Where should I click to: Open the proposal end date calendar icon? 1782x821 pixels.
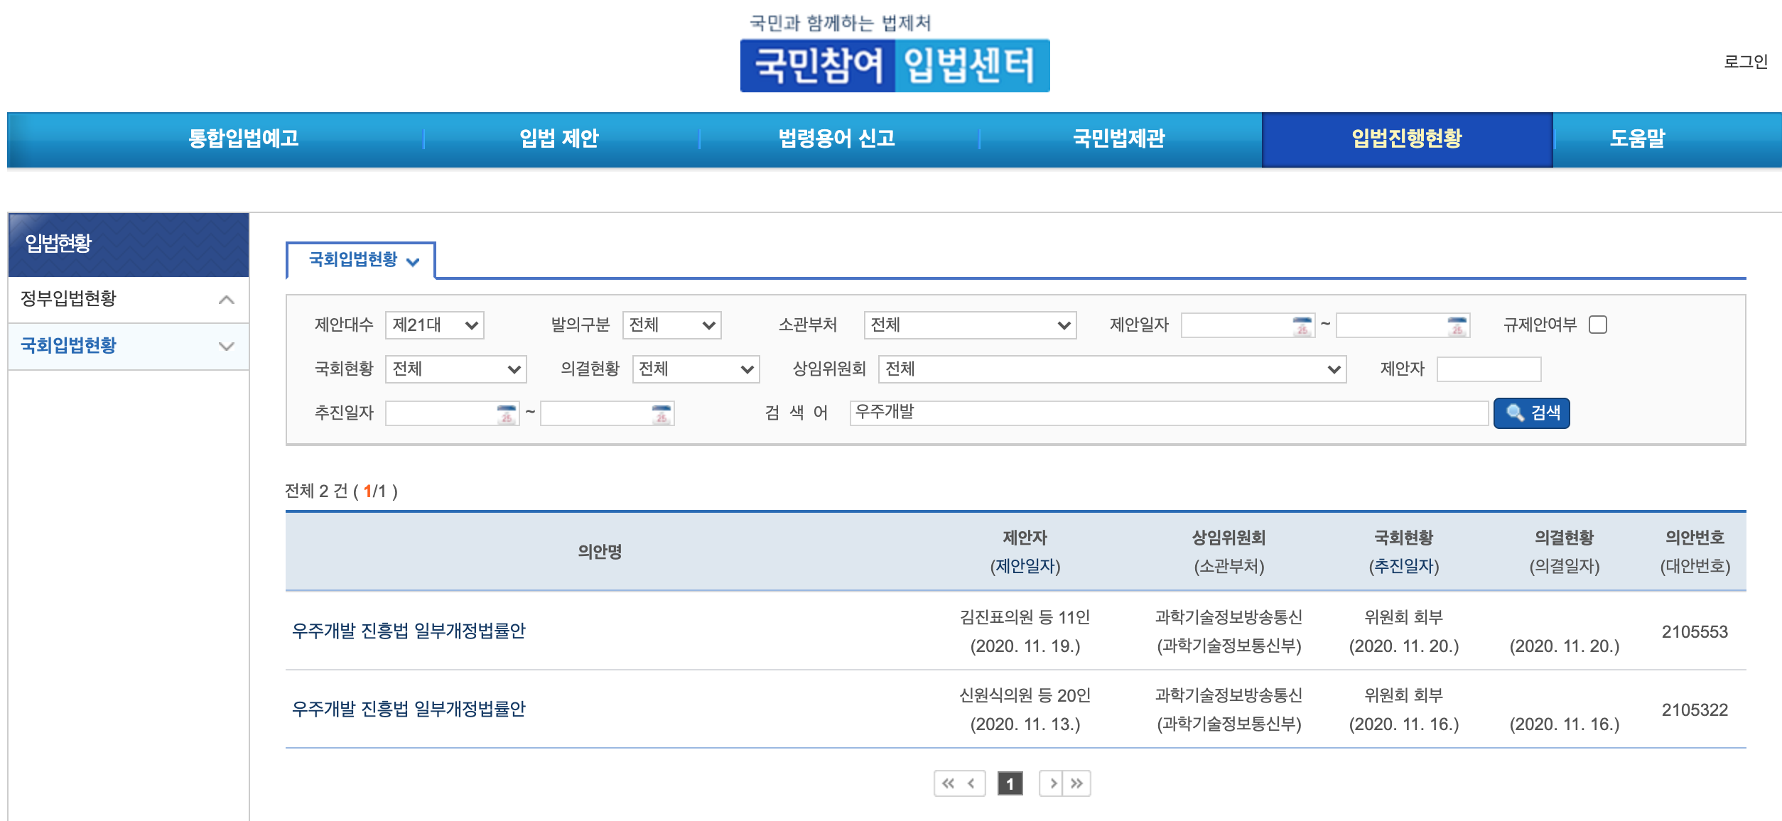point(1457,326)
